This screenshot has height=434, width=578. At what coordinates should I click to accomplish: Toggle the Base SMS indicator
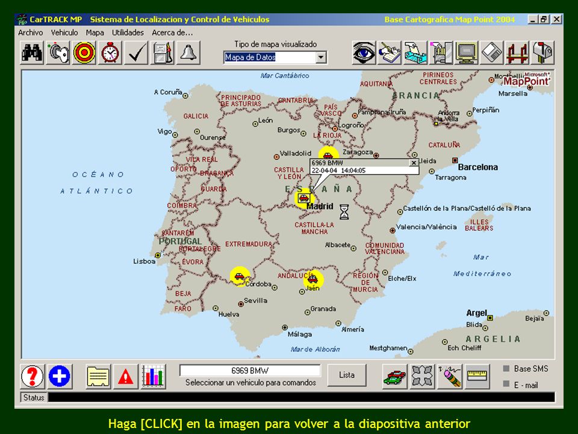(506, 368)
